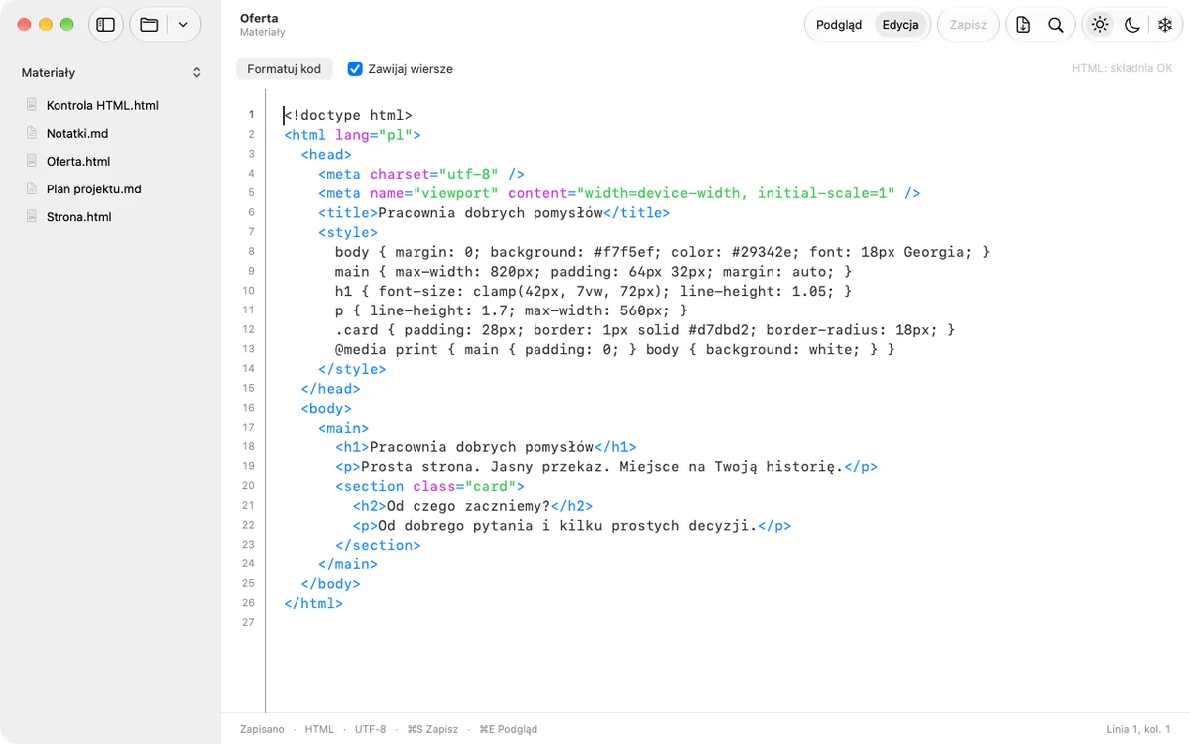The height and width of the screenshot is (744, 1190).
Task: Click the Formatuj kod button
Action: (x=284, y=69)
